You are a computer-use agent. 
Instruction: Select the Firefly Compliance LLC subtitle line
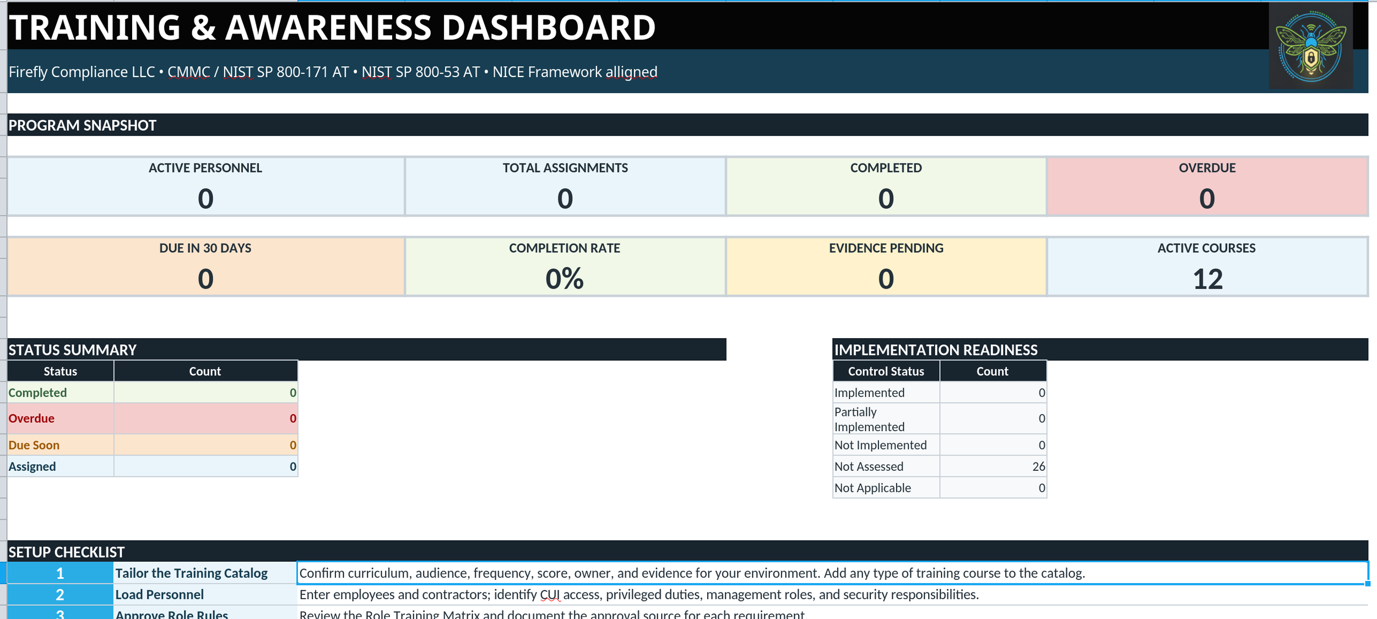[x=333, y=72]
